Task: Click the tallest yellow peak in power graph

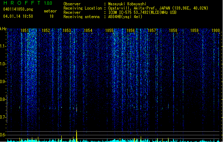Action: (77, 136)
